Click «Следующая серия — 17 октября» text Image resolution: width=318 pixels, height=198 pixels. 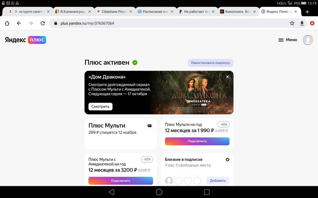(x=118, y=94)
